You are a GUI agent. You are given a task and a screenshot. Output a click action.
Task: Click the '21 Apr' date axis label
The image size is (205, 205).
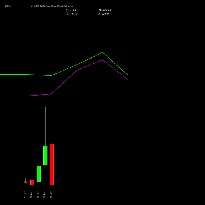(x=31, y=195)
